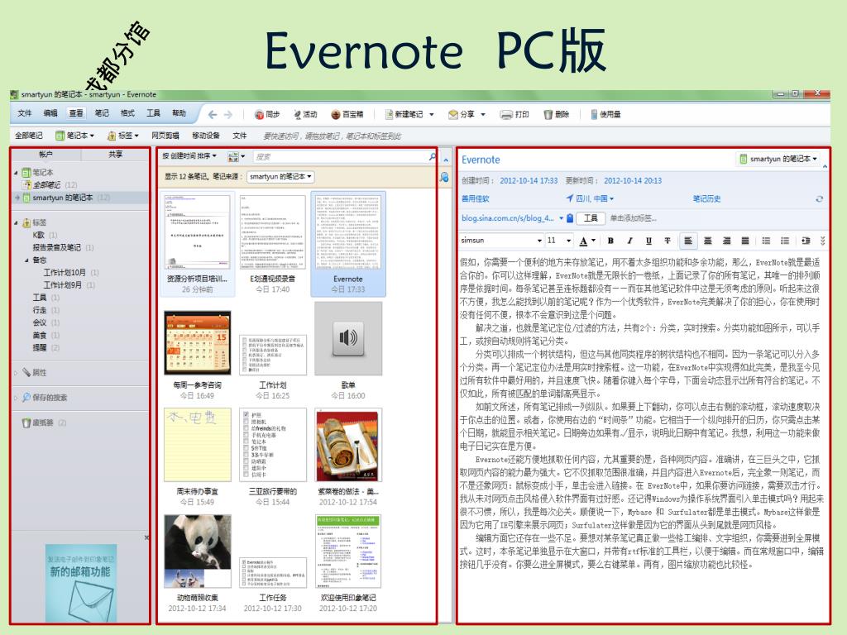Click the 单击添加标签 tag field
The width and height of the screenshot is (847, 635).
point(633,218)
